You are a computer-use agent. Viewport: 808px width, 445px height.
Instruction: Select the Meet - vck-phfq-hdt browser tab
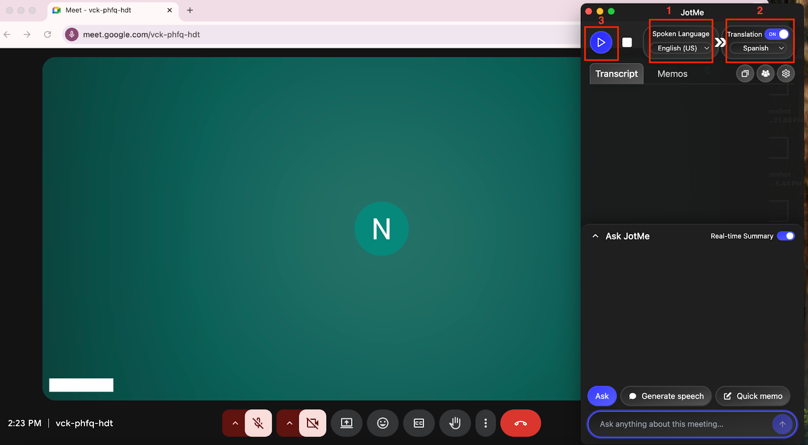click(x=113, y=10)
